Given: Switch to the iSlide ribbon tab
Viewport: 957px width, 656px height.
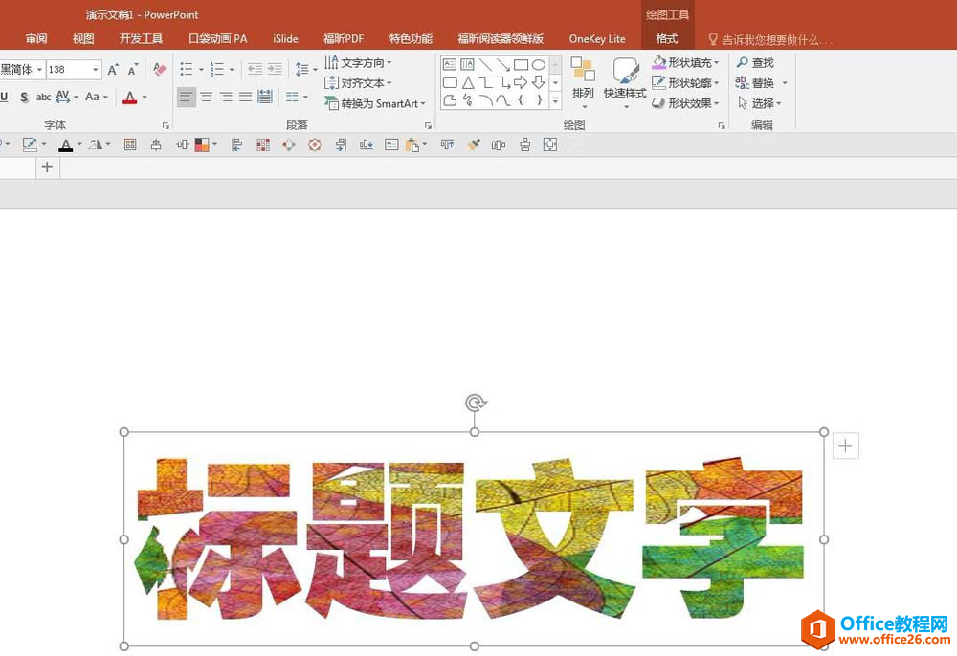Looking at the screenshot, I should tap(285, 39).
